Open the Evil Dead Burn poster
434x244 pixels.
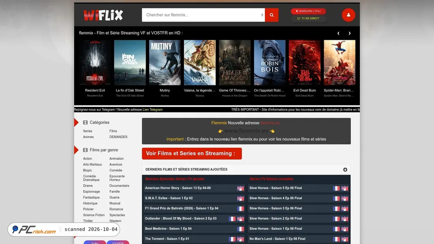tap(305, 63)
